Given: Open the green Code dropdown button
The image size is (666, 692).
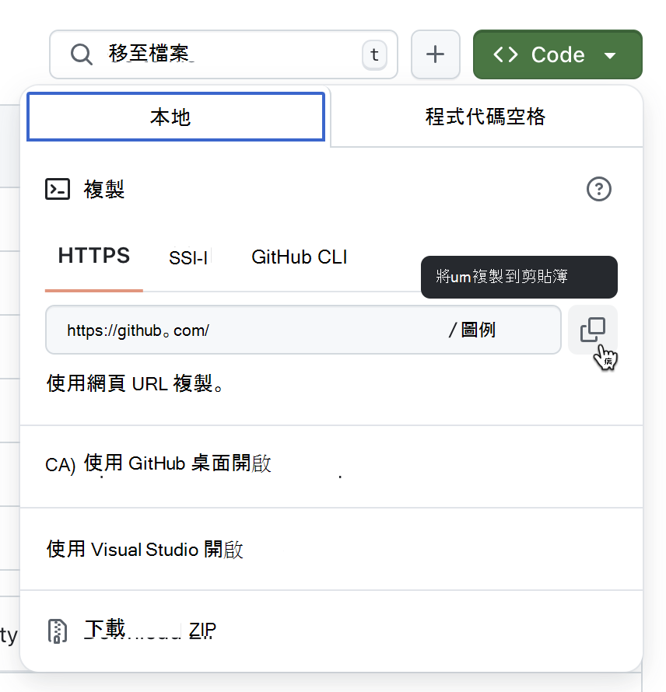Looking at the screenshot, I should pos(557,54).
